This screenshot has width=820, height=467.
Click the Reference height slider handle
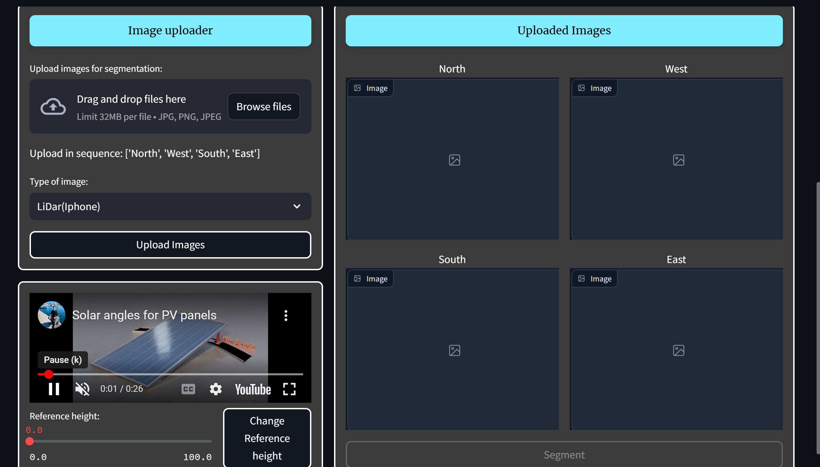tap(30, 441)
